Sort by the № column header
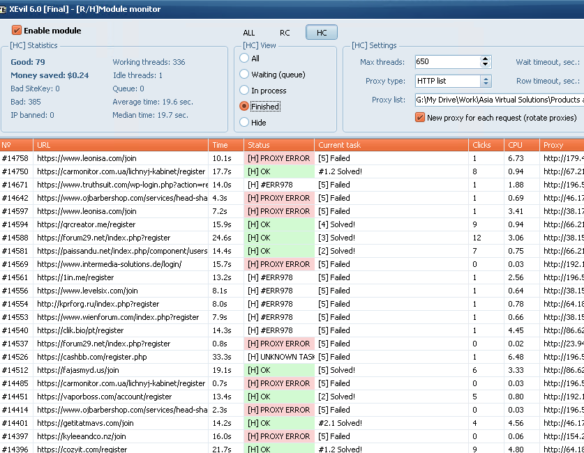 pyautogui.click(x=16, y=145)
